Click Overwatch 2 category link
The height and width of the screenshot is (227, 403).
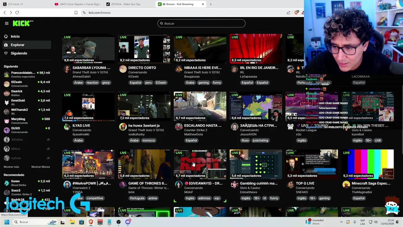click(x=82, y=188)
